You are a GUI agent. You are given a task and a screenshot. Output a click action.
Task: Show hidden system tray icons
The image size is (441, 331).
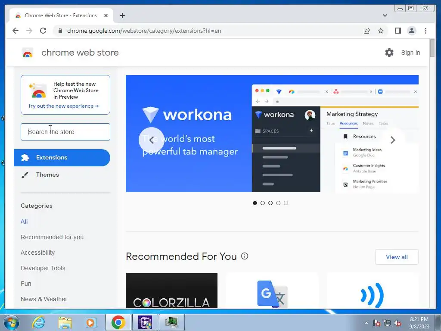(x=366, y=323)
